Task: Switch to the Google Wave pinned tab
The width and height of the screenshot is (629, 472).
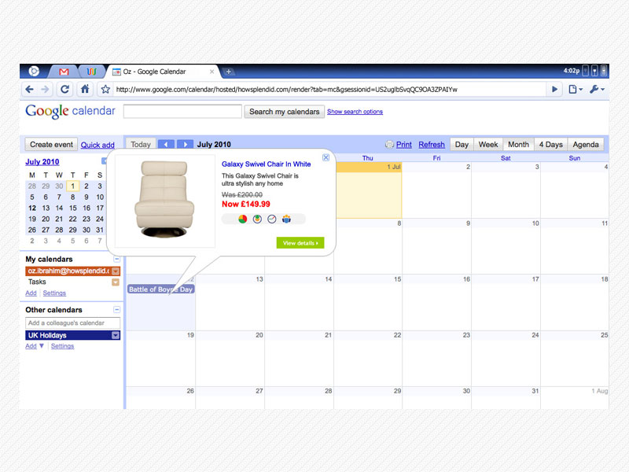Action: click(x=91, y=72)
